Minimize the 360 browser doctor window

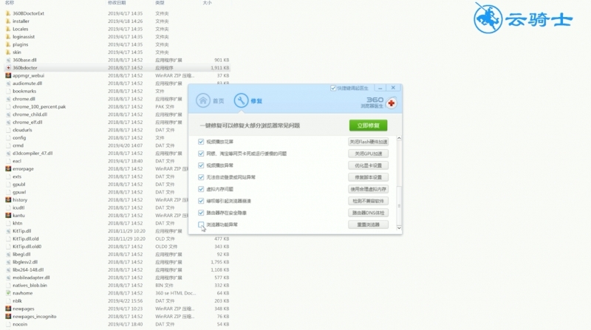pos(380,88)
